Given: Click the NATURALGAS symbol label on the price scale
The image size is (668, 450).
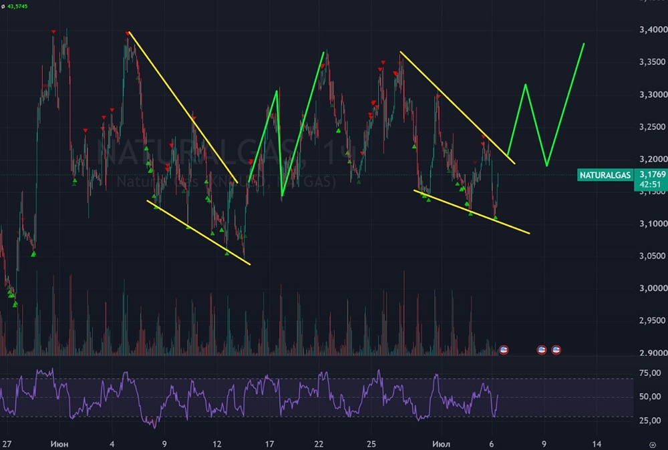Looking at the screenshot, I should point(605,175).
